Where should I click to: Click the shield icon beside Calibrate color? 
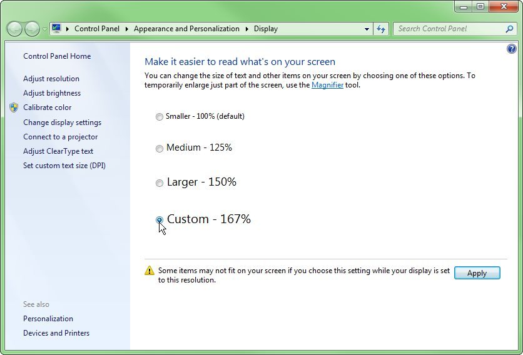pyautogui.click(x=14, y=107)
